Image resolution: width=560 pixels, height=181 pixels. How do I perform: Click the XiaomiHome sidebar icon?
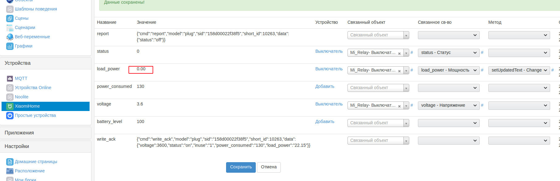[10, 106]
